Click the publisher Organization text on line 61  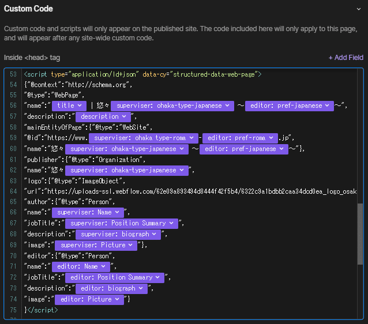(x=84, y=160)
